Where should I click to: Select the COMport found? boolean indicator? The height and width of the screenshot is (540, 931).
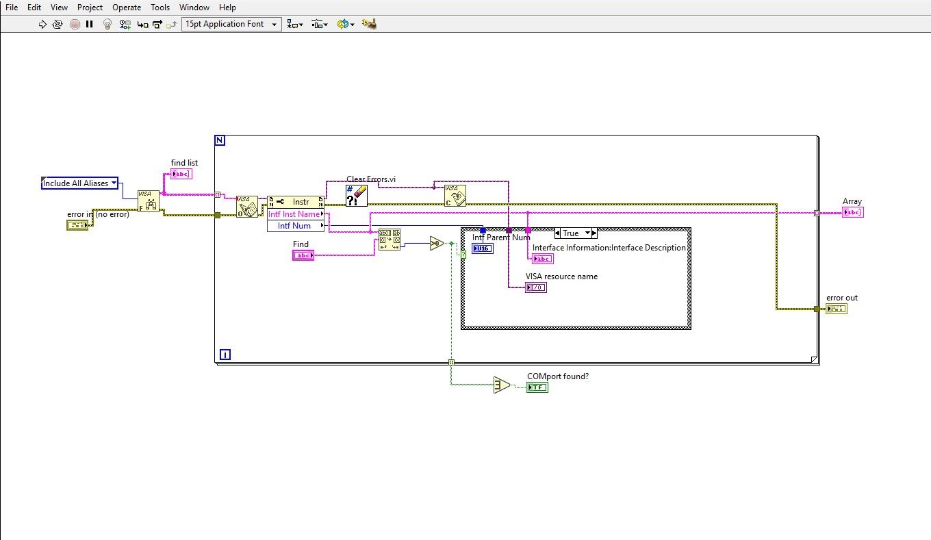pyautogui.click(x=537, y=387)
